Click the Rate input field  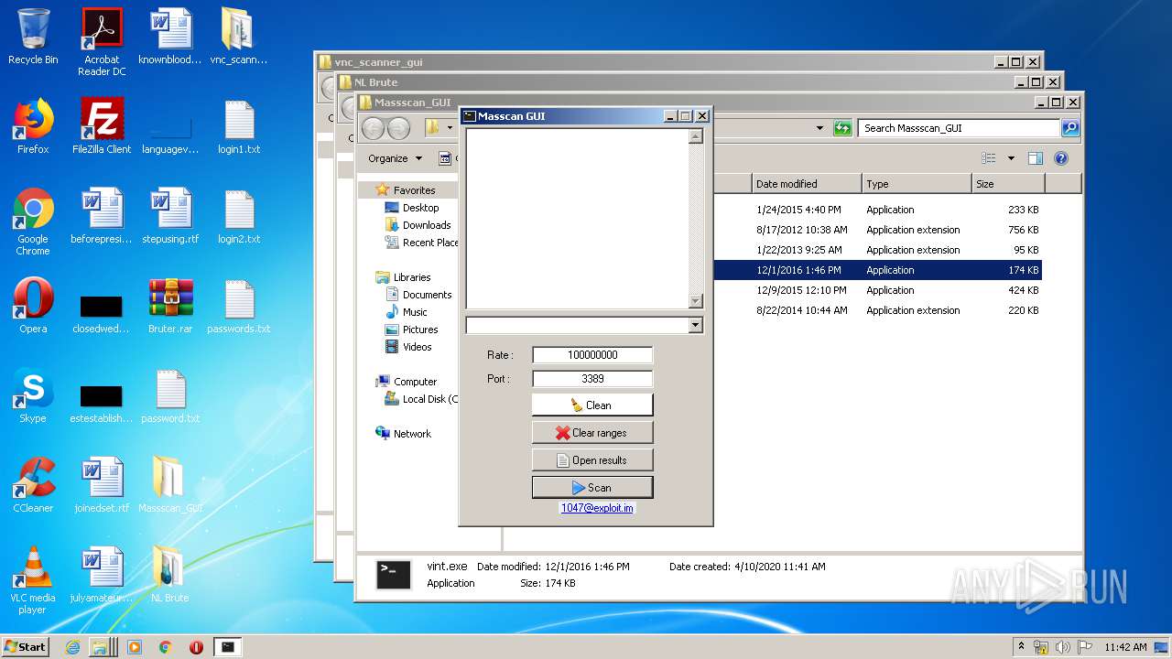click(x=592, y=355)
